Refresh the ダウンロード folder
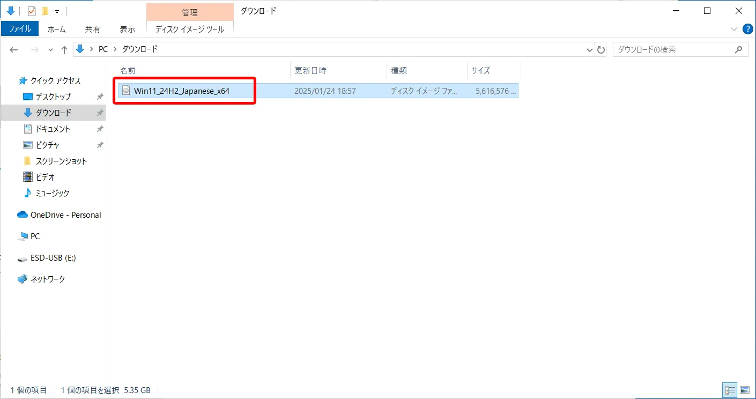 point(601,49)
